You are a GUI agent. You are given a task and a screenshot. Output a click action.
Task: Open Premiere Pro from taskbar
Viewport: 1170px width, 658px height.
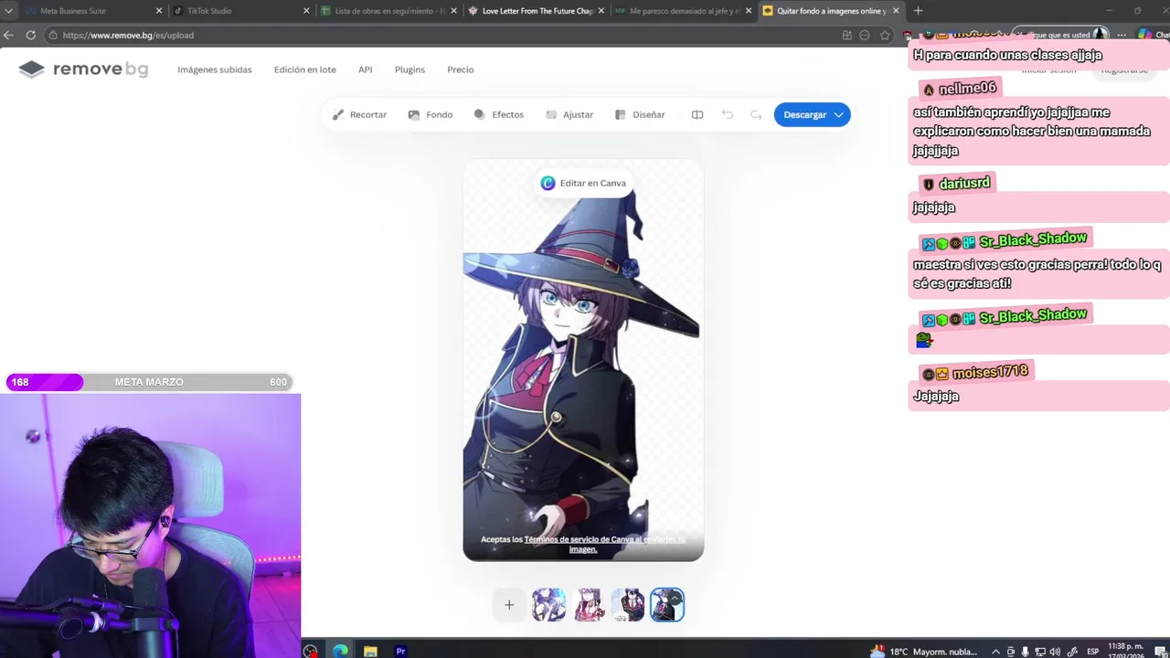[400, 651]
